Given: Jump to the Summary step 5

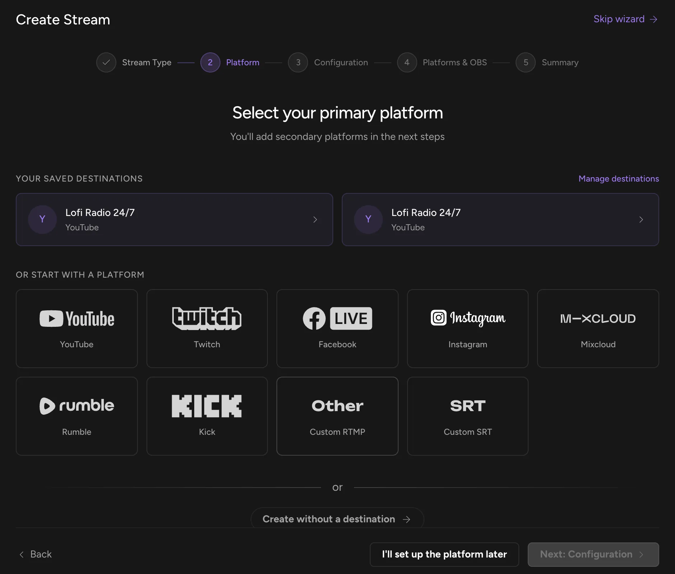Looking at the screenshot, I should [x=547, y=62].
